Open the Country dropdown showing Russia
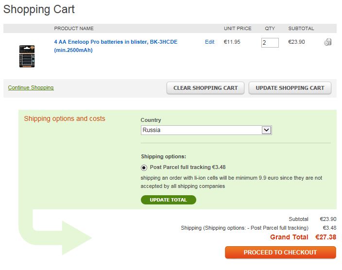This screenshot has height=270, width=342. [206, 130]
